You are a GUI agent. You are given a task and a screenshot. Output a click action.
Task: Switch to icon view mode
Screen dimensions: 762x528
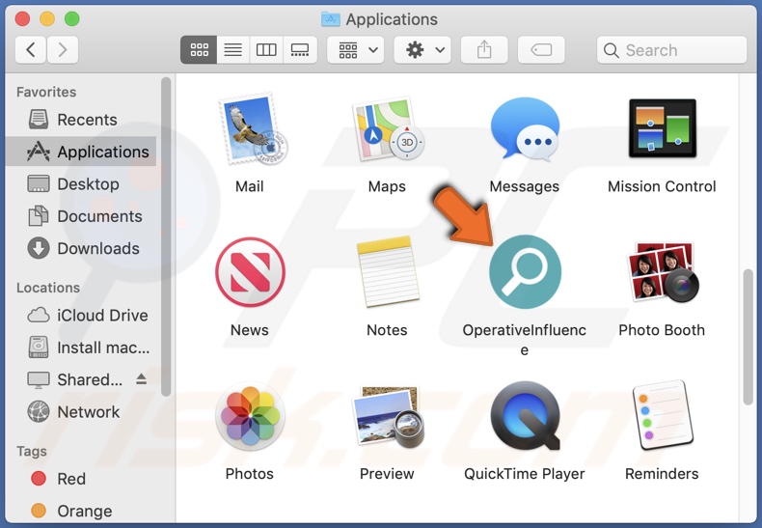click(x=200, y=50)
